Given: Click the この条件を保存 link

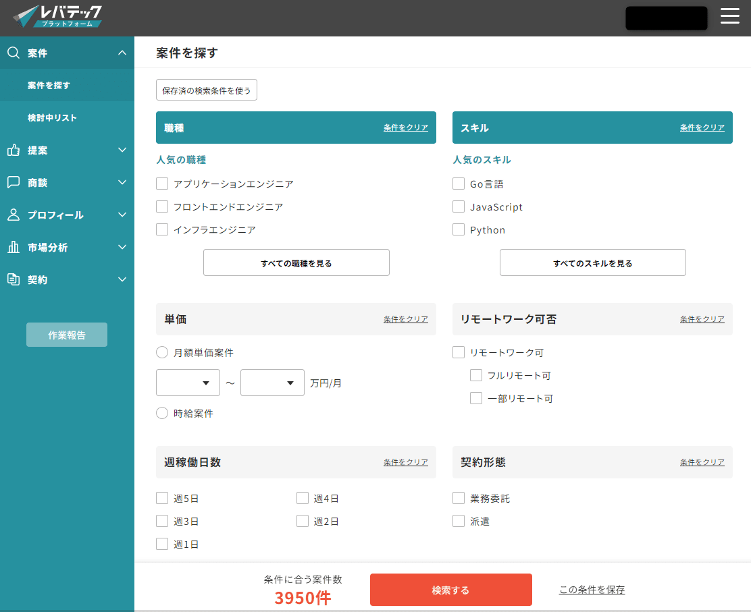Looking at the screenshot, I should 592,589.
